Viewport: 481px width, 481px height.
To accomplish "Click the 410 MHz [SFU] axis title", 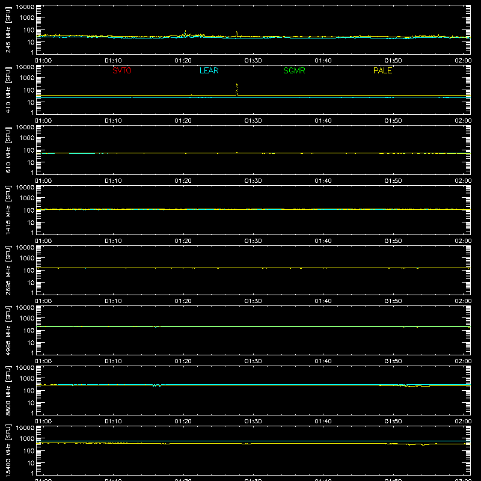I will point(8,90).
